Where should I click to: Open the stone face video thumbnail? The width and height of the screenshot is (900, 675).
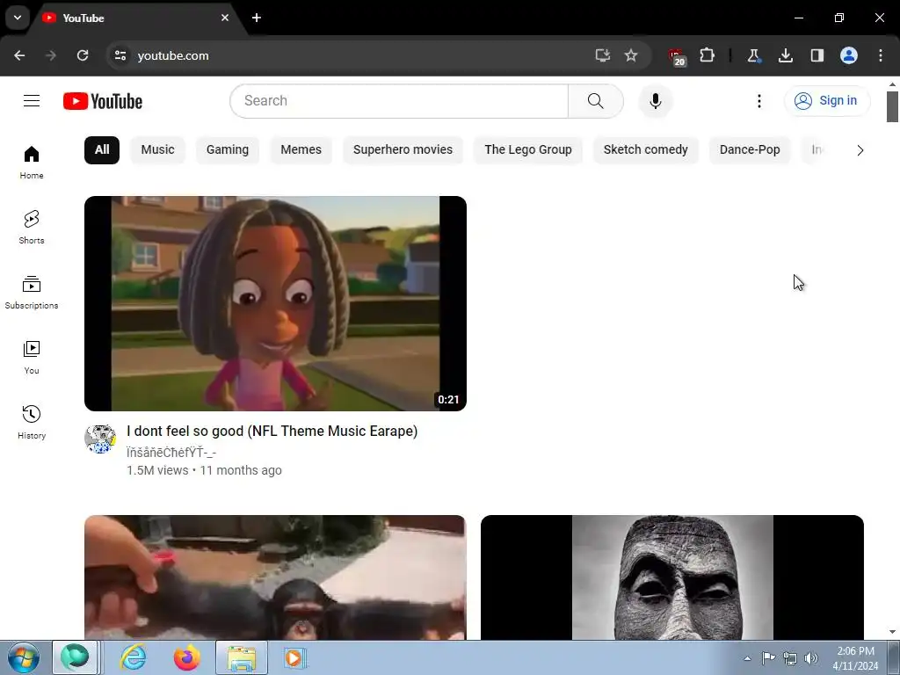tap(672, 577)
